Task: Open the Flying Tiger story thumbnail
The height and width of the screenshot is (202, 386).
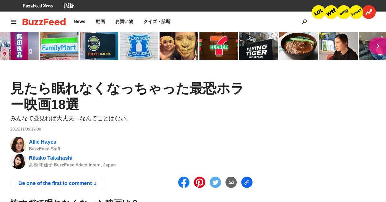Action: (259, 46)
